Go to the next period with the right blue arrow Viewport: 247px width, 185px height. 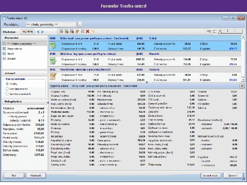43,32
